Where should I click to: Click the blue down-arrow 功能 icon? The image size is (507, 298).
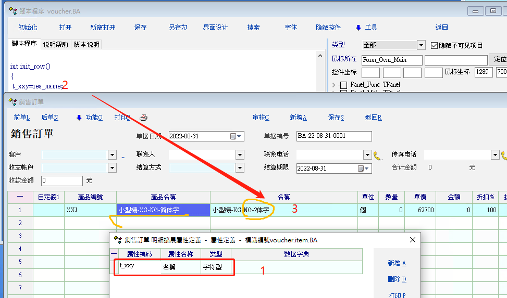pyautogui.click(x=79, y=118)
